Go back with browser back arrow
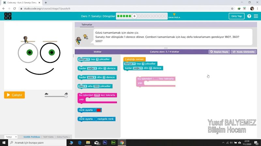Viewport: 261px width, 146px height. point(4,9)
